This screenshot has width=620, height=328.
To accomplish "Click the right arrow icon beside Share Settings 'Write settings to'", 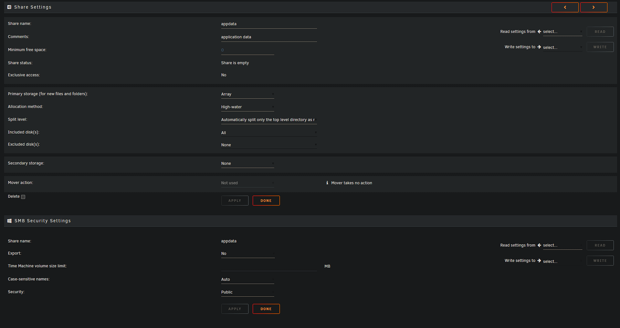I will click(x=539, y=47).
